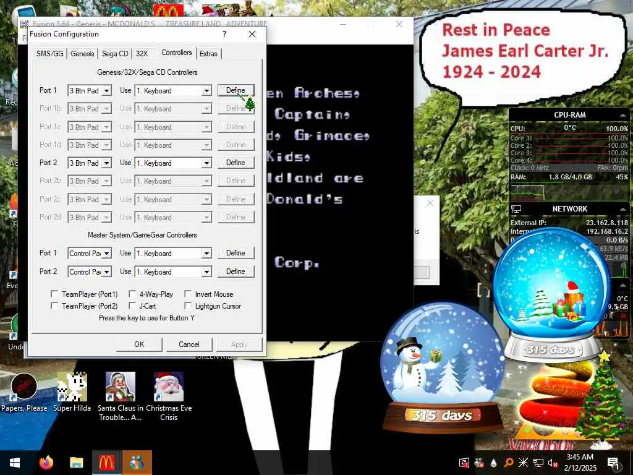This screenshot has height=475, width=633.
Task: Click the Cancel button in Fusion Configuration
Action: pos(189,344)
